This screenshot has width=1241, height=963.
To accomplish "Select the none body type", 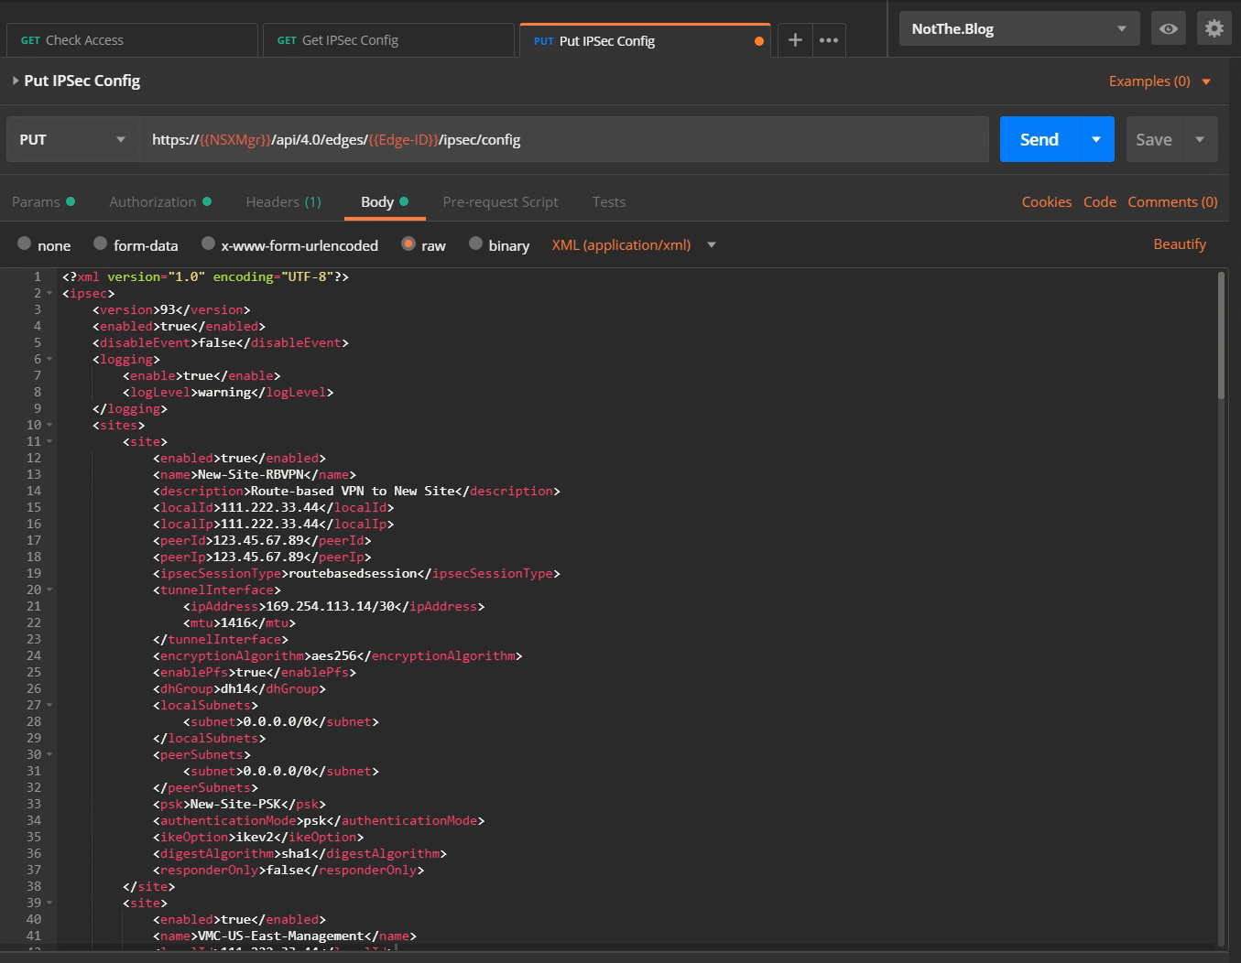I will (25, 243).
